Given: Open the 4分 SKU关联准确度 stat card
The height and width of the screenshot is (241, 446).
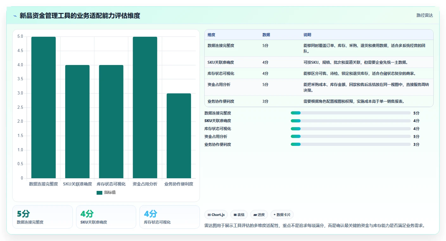Looking at the screenshot, I should click(106, 217).
